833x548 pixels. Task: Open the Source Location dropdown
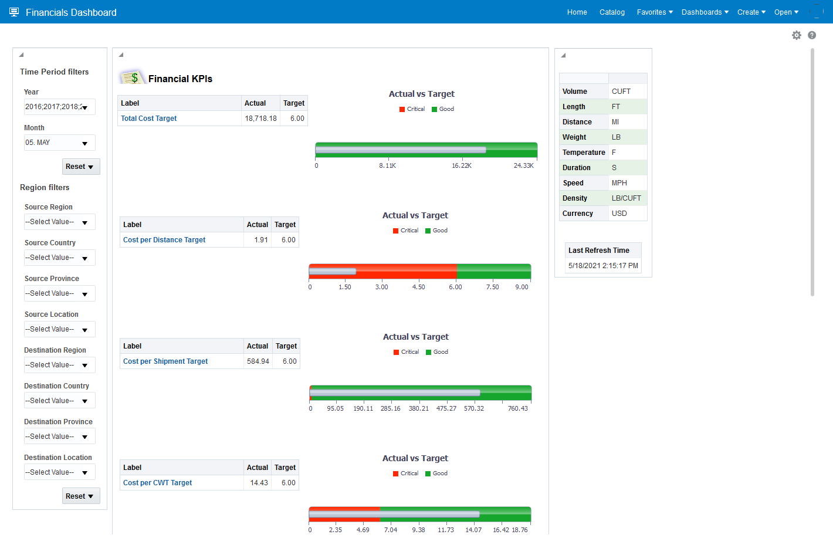(x=85, y=330)
